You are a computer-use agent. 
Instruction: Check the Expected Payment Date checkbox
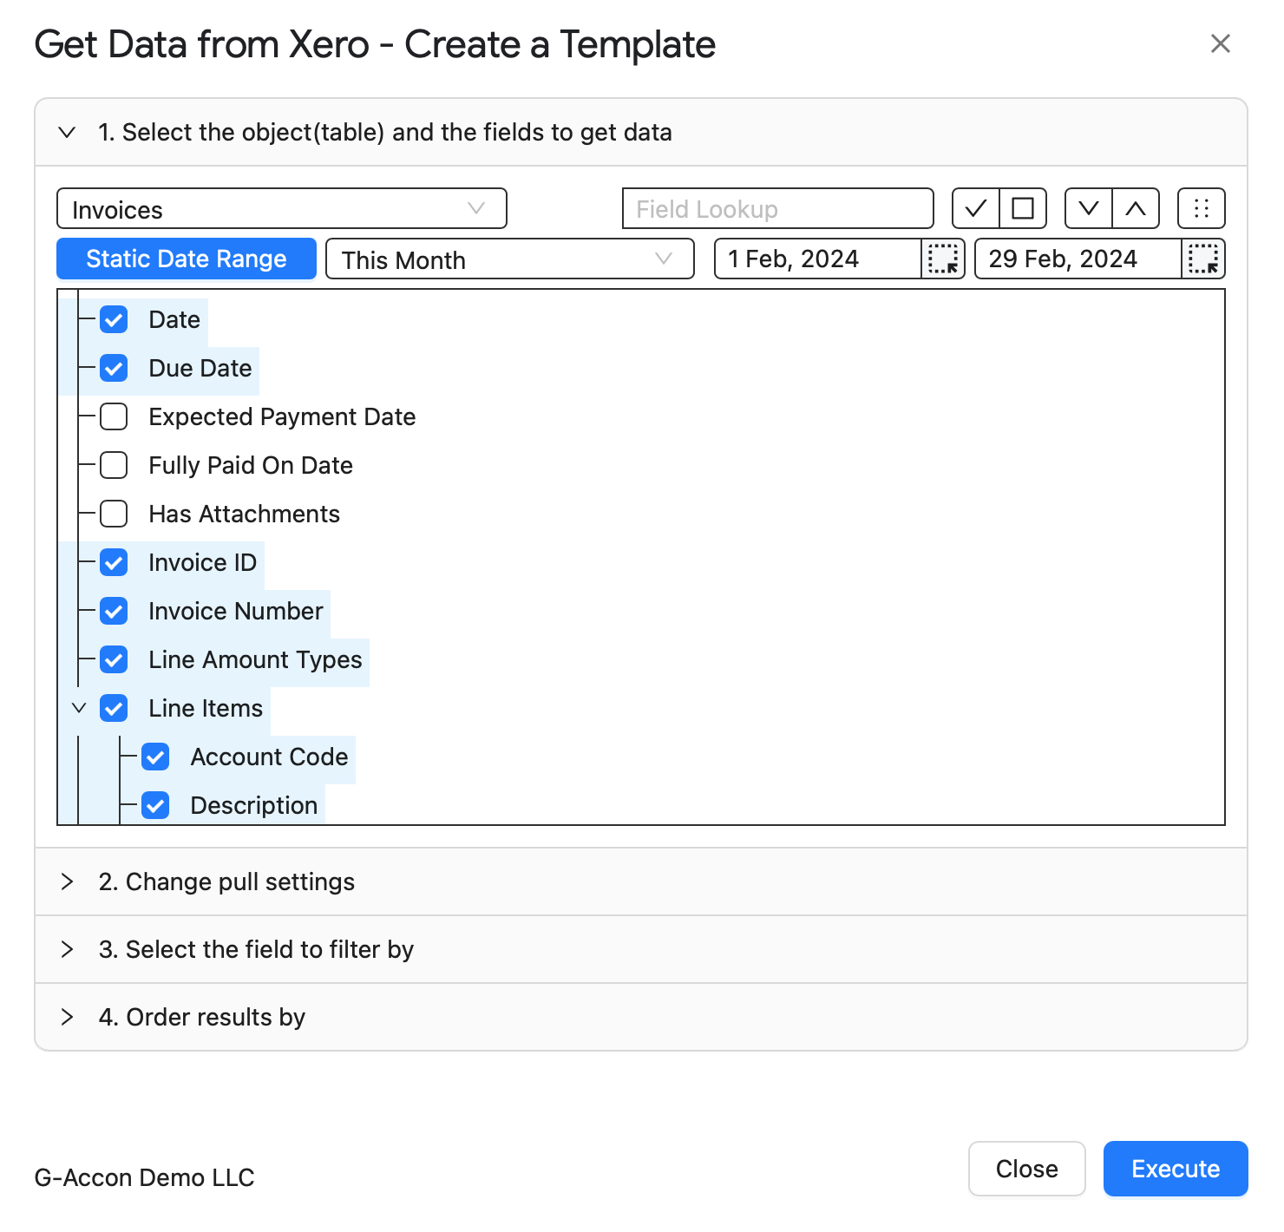tap(114, 416)
